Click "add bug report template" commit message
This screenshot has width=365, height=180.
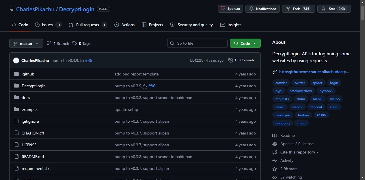(137, 74)
